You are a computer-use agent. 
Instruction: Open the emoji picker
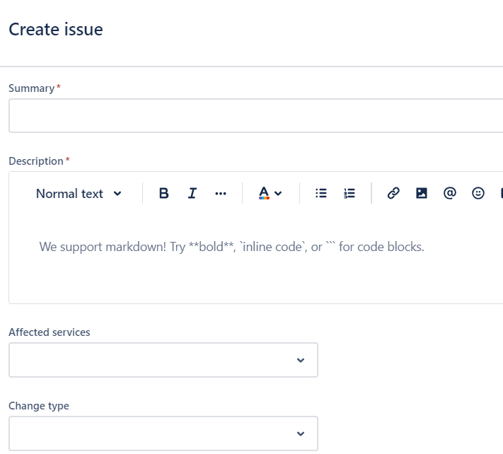(478, 193)
